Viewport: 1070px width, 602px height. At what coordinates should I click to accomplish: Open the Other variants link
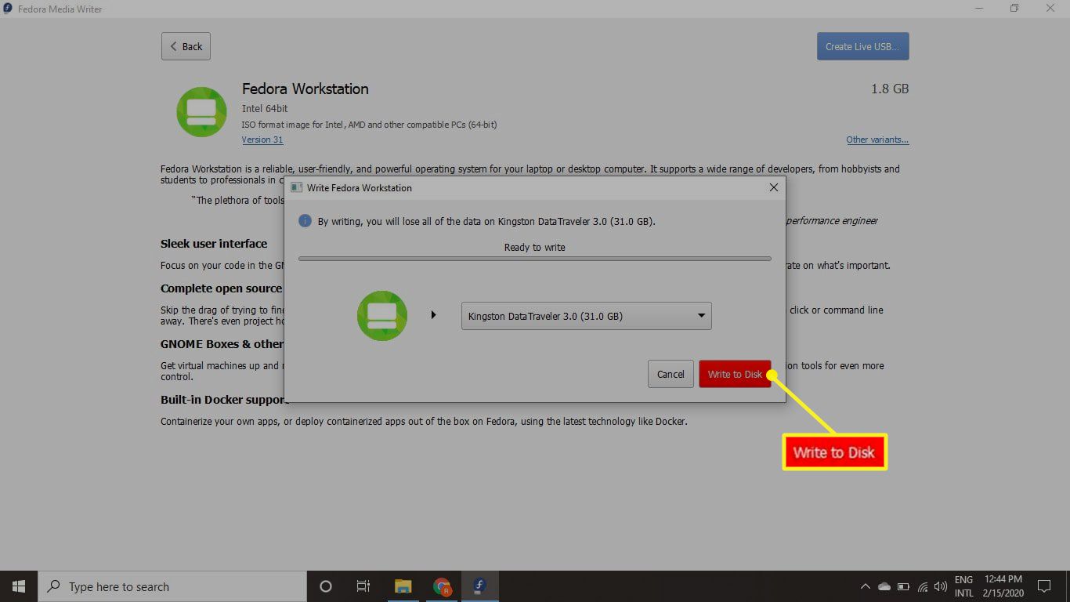(x=877, y=140)
